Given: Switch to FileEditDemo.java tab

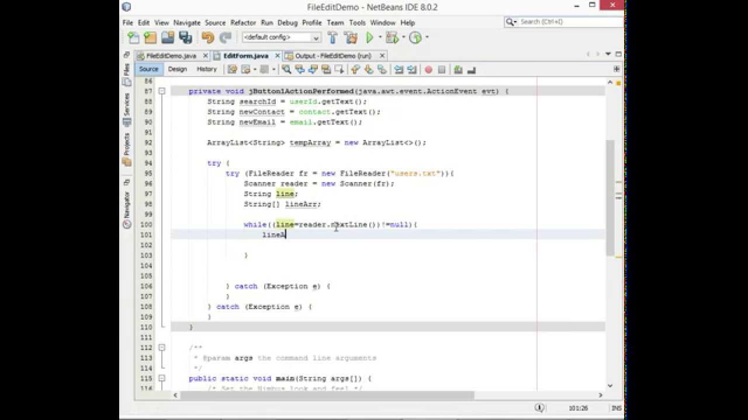Looking at the screenshot, I should (x=171, y=56).
